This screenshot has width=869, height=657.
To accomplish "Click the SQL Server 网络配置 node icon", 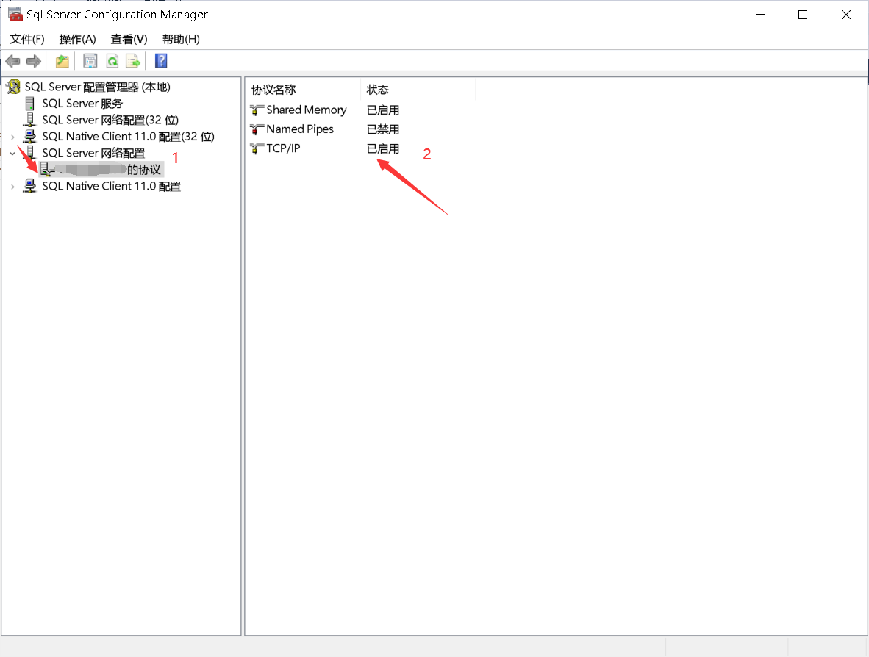I will click(x=30, y=152).
